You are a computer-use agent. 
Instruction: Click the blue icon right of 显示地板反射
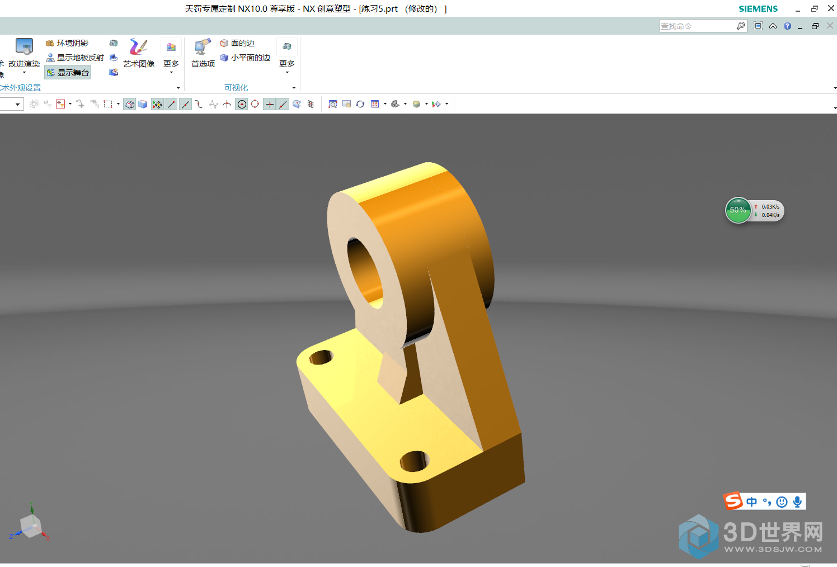point(114,58)
